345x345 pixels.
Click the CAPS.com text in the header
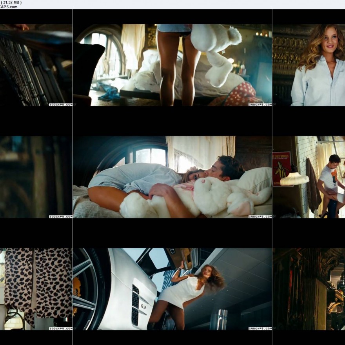pos(9,7)
